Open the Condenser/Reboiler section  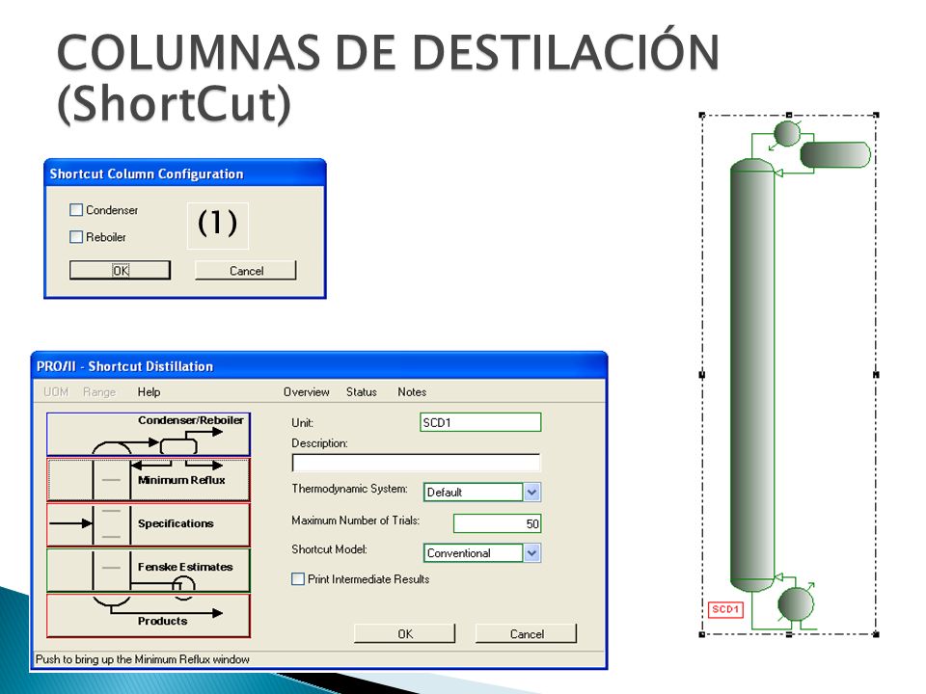pyautogui.click(x=149, y=435)
